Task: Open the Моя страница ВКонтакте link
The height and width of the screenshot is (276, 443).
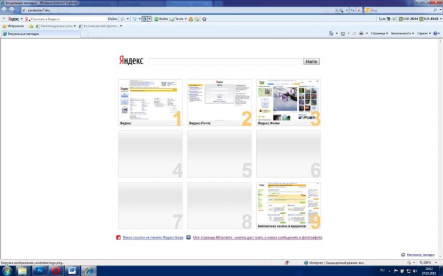Action: pos(257,238)
